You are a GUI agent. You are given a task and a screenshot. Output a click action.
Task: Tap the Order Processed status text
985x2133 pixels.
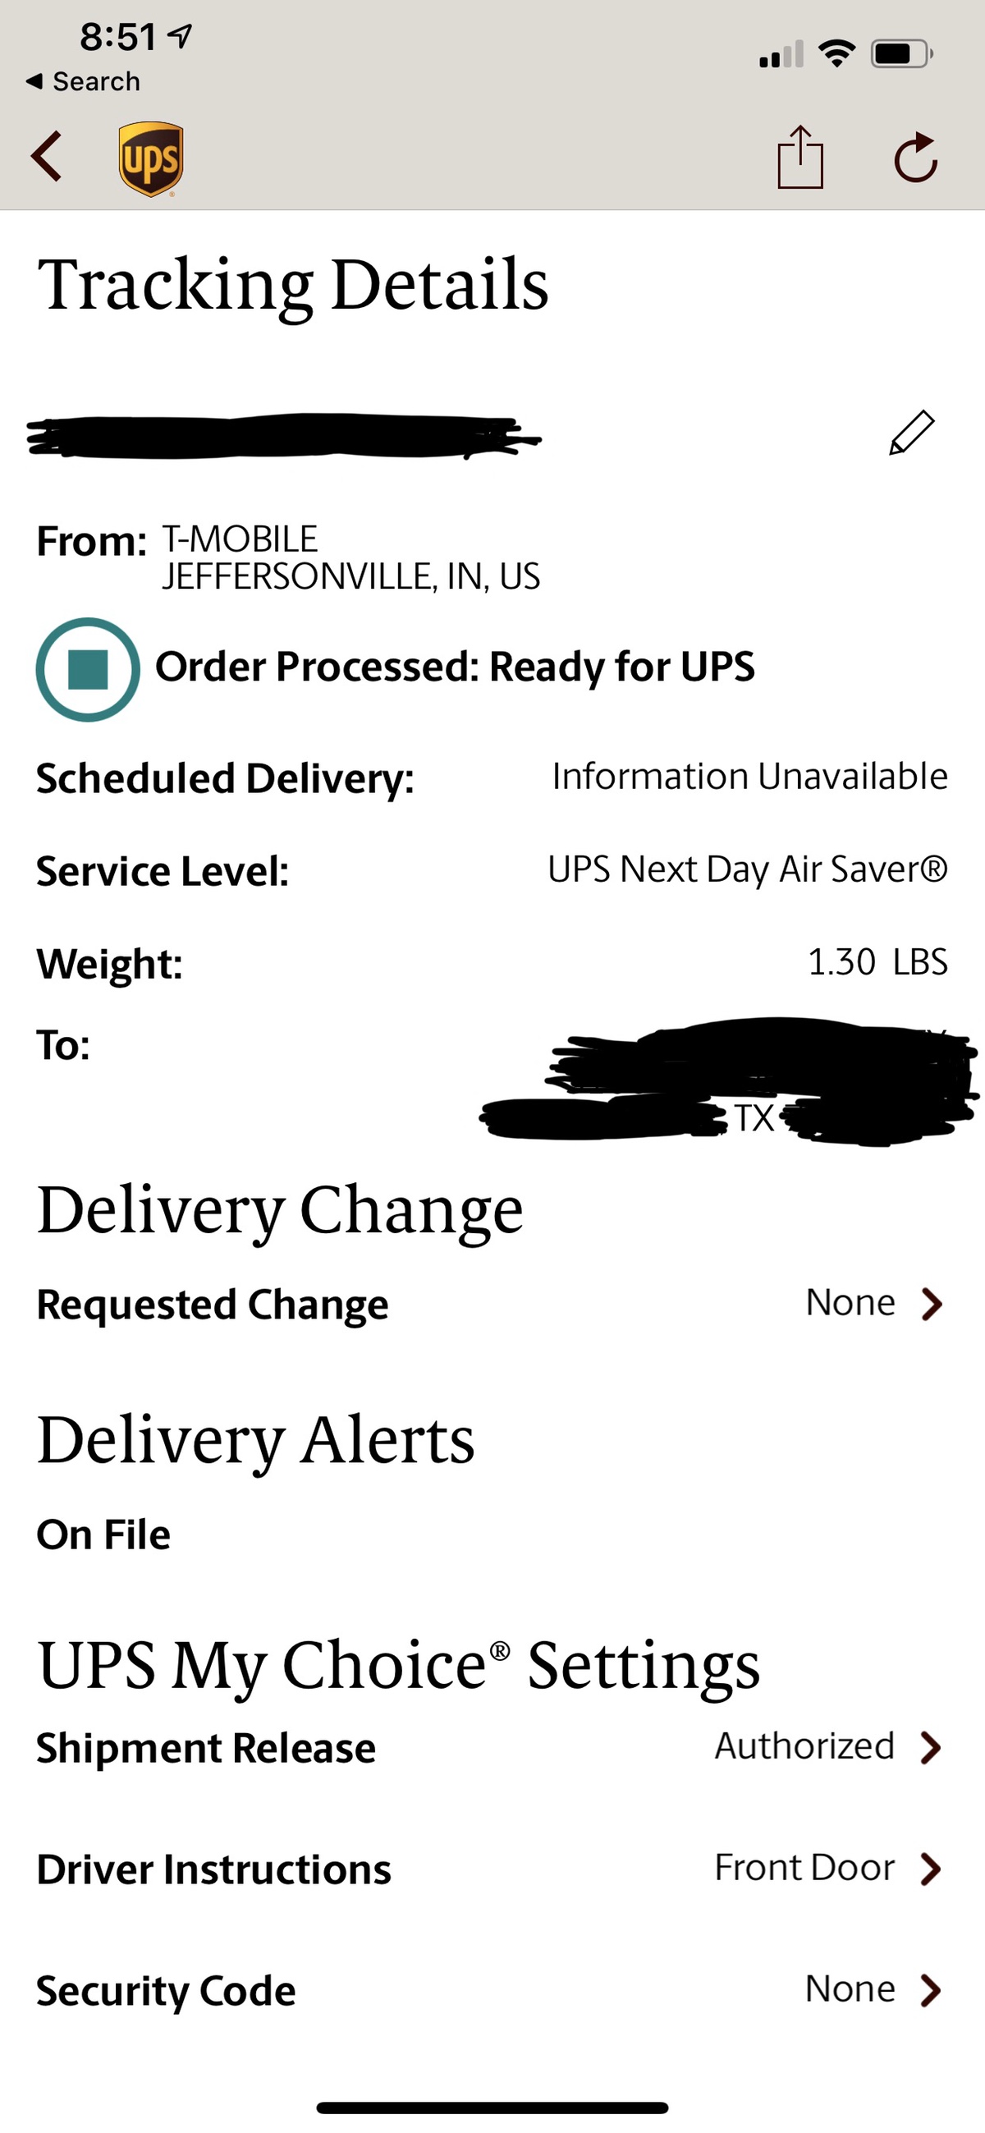click(x=456, y=667)
